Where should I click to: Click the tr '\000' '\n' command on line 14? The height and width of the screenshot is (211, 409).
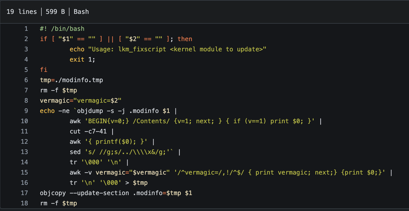(x=95, y=162)
